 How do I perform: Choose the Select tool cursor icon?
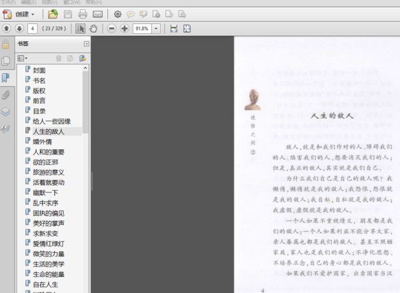tap(81, 29)
